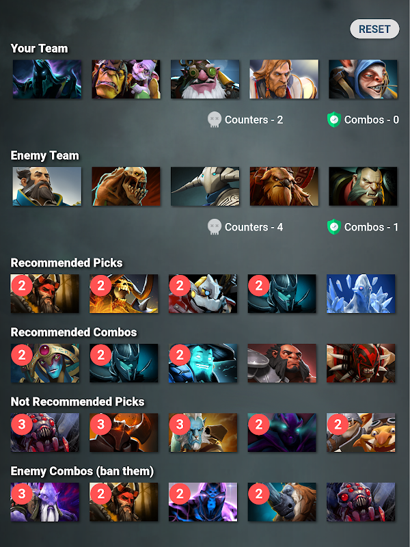
Task: Click green shield Combos icon under Enemy Team
Action: (333, 227)
